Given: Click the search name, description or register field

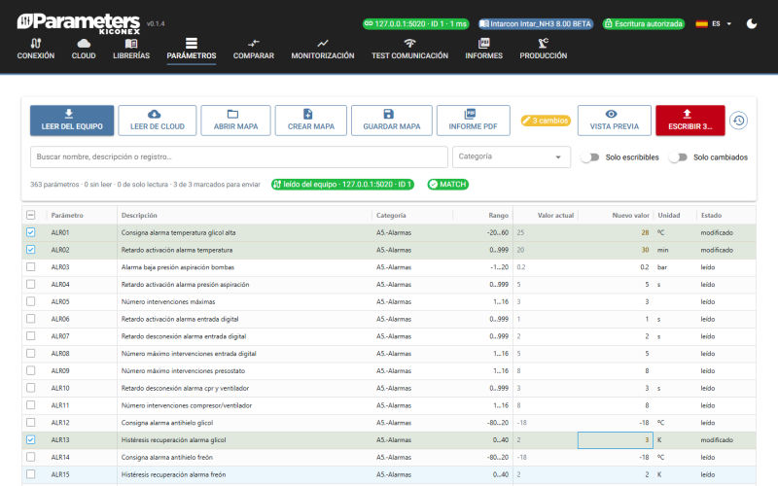Looking at the screenshot, I should (238, 156).
